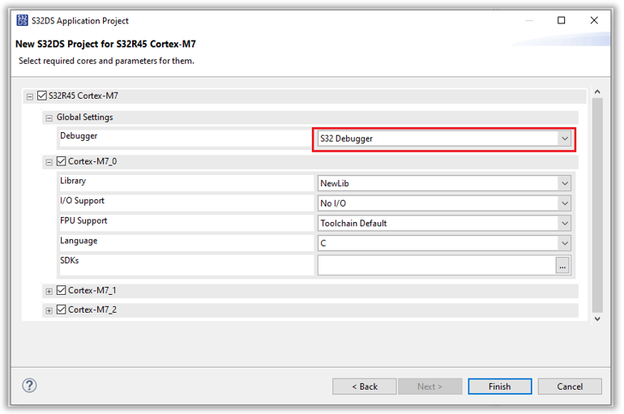Expand the Cortex-M7_1 section

click(49, 292)
